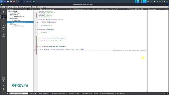Collapse the Forms folder

9,24
